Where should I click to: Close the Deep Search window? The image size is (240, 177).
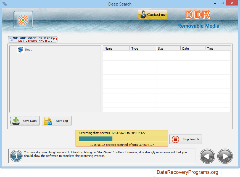(x=232, y=3)
